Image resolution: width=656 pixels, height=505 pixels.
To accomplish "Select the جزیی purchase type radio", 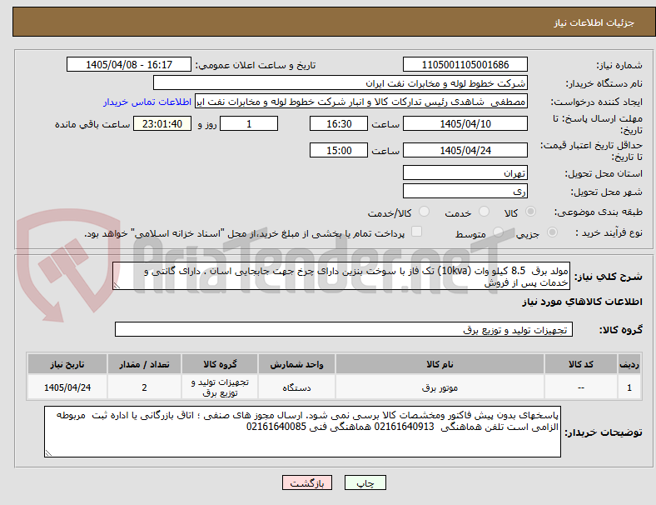I will pyautogui.click(x=552, y=232).
